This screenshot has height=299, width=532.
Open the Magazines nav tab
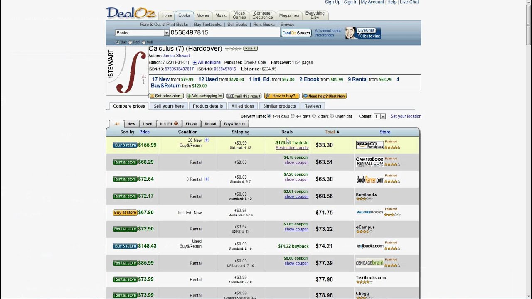click(289, 15)
